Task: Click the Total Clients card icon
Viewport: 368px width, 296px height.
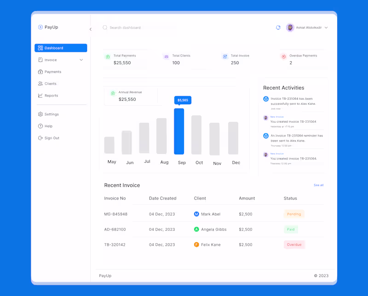Action: coord(167,57)
